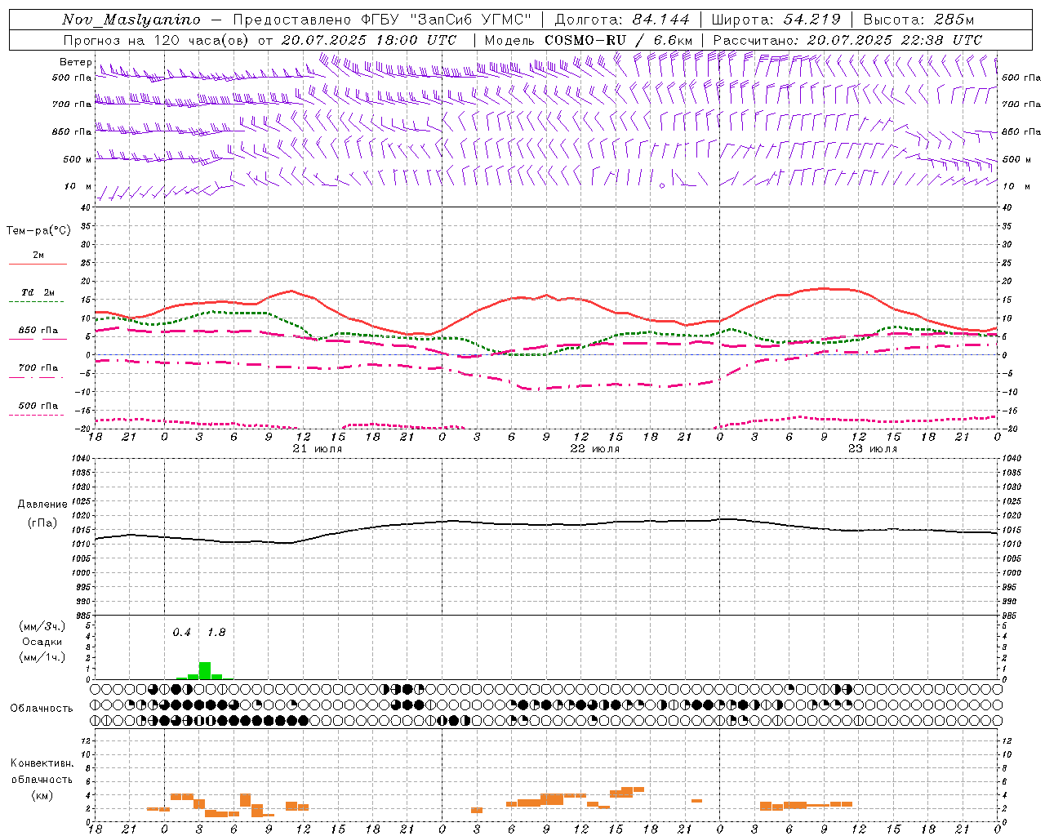Click the Давление pressure panel title
The width and height of the screenshot is (1045, 836).
42,505
